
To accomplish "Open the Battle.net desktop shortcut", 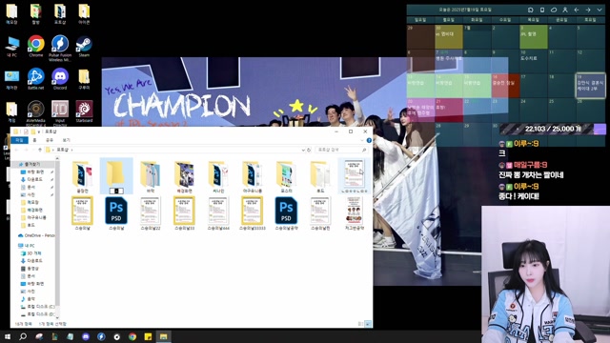I will pyautogui.click(x=36, y=79).
